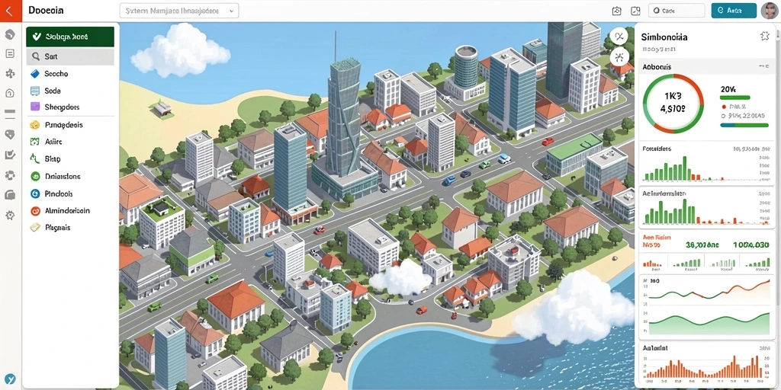Open the user profile avatar
The height and width of the screenshot is (390, 781).
click(x=770, y=11)
